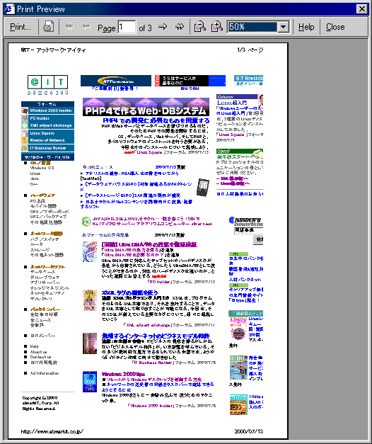The width and height of the screenshot is (372, 444).
Task: Click the Windows 2000 Tips thumbnail icon
Action: coord(90,382)
